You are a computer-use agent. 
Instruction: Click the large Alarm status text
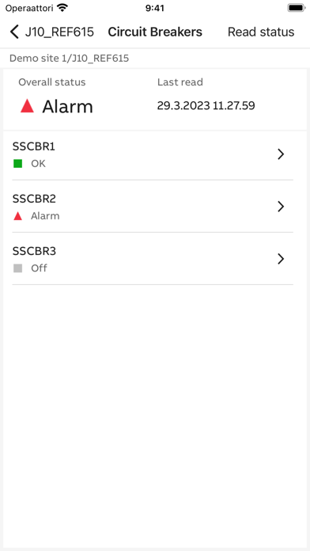(x=67, y=106)
